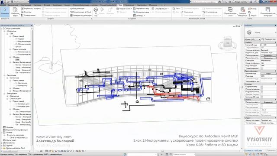
Task: Open Спецификации dropdown
Action: coord(160,9)
